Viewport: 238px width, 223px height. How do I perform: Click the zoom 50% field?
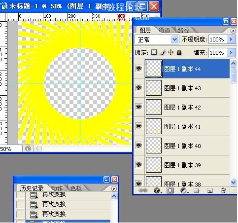11,149
